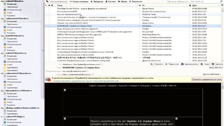Click Inbox icon under codem83@yandex.ru
The width and height of the screenshot is (224, 126).
click(5, 56)
